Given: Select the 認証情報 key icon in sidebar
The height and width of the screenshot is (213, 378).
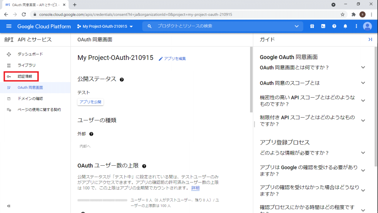Looking at the screenshot, I should click(8, 76).
